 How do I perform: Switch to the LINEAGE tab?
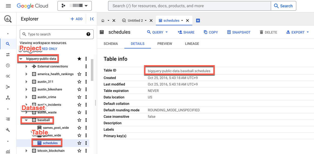click(x=192, y=44)
